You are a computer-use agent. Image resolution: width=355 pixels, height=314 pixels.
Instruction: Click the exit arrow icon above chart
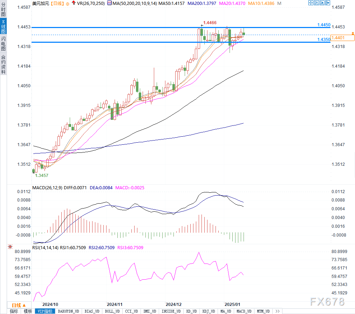point(328,3)
